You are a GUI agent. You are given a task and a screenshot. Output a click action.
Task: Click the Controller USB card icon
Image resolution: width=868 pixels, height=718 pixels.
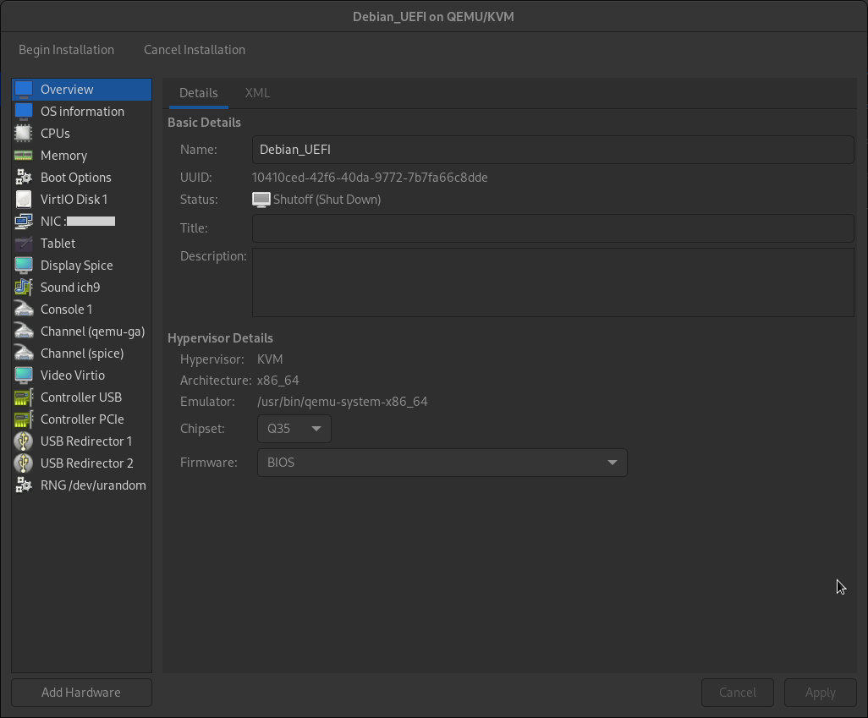click(x=24, y=397)
